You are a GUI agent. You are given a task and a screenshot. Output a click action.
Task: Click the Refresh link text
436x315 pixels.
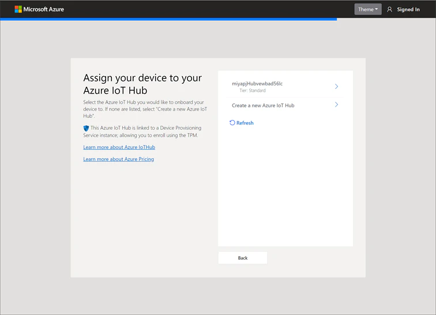(x=245, y=123)
